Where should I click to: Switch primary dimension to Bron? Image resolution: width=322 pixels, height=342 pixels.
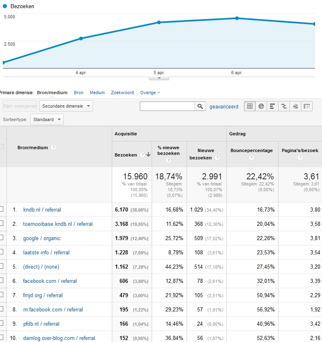coord(78,93)
